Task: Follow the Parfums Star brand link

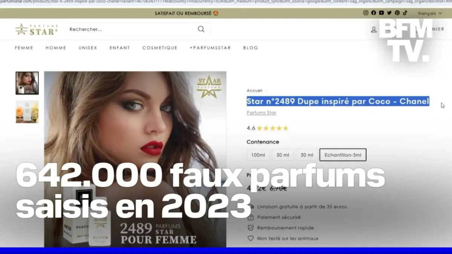Action: tap(261, 113)
